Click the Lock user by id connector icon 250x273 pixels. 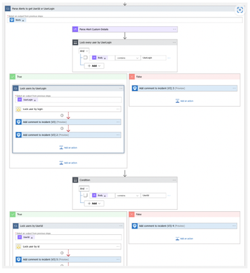click(x=19, y=247)
